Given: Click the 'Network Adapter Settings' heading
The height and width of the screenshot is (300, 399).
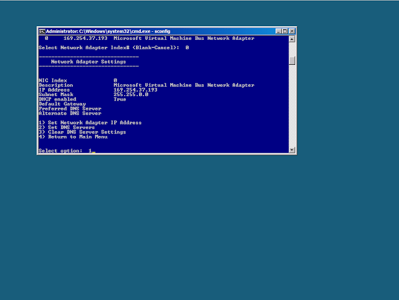Looking at the screenshot, I should pyautogui.click(x=88, y=62).
